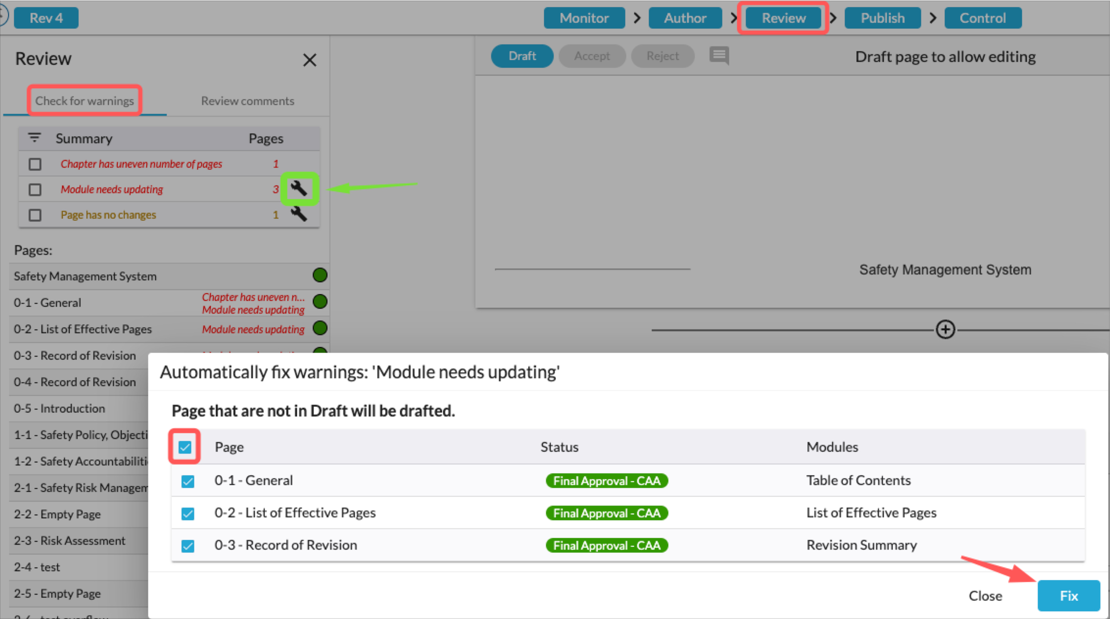Select the Check for warnings tab
The height and width of the screenshot is (619, 1110).
point(84,101)
